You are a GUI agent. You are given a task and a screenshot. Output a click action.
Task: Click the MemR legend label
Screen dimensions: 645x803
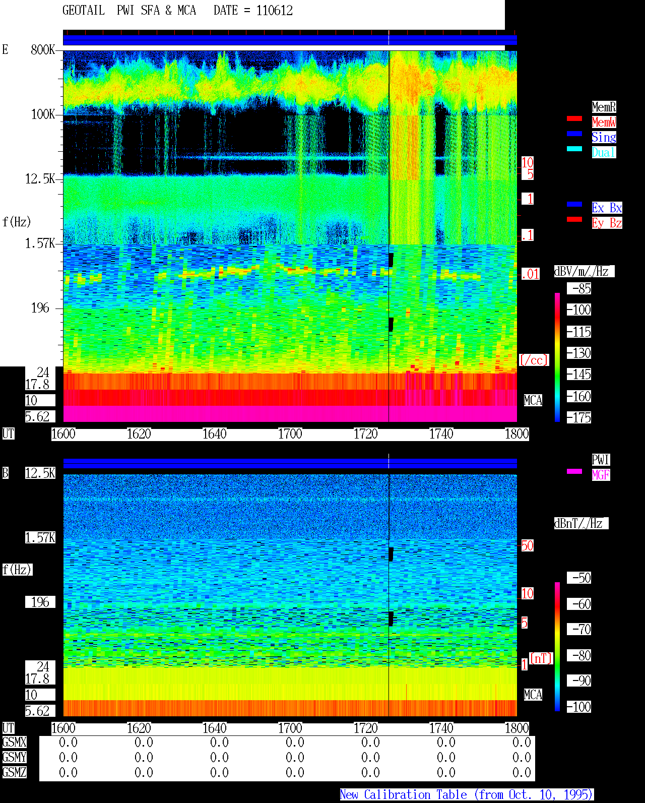[604, 107]
